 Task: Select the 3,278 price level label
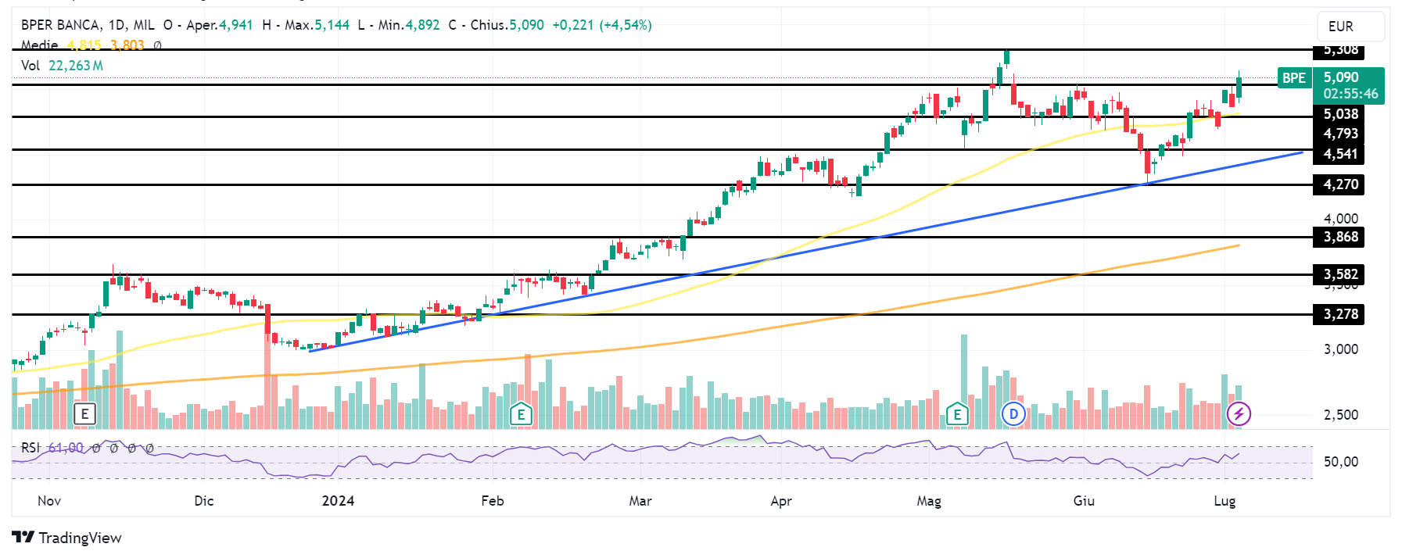[x=1340, y=314]
